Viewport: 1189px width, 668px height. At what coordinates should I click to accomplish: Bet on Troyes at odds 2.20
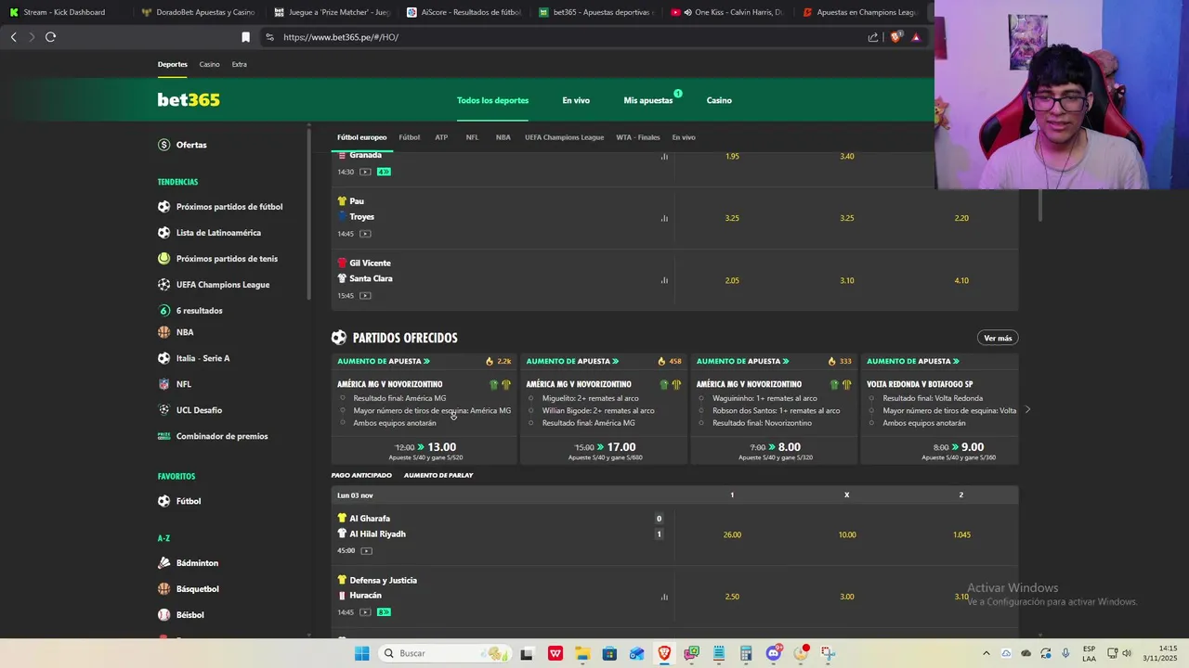coord(961,218)
